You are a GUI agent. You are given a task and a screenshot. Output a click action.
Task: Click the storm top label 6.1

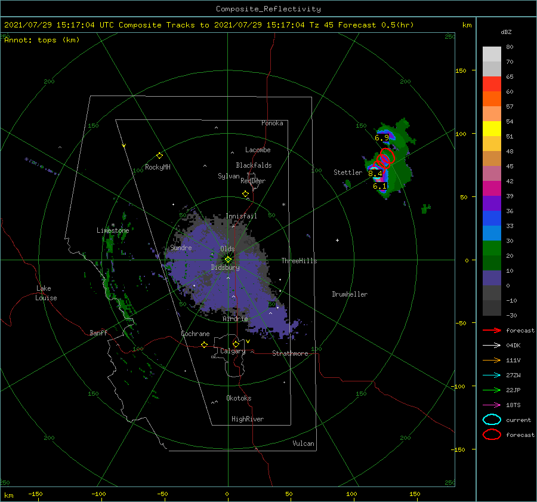379,186
